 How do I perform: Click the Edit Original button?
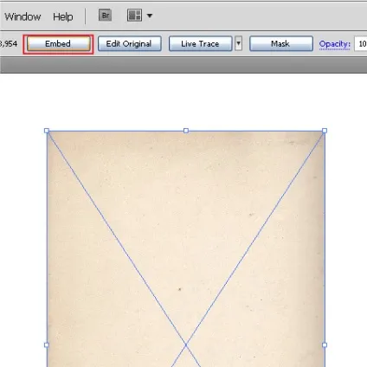pos(129,44)
